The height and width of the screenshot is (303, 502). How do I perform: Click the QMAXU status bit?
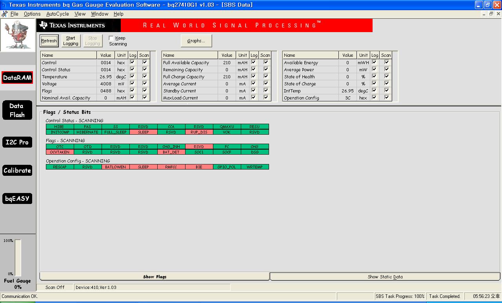[227, 126]
